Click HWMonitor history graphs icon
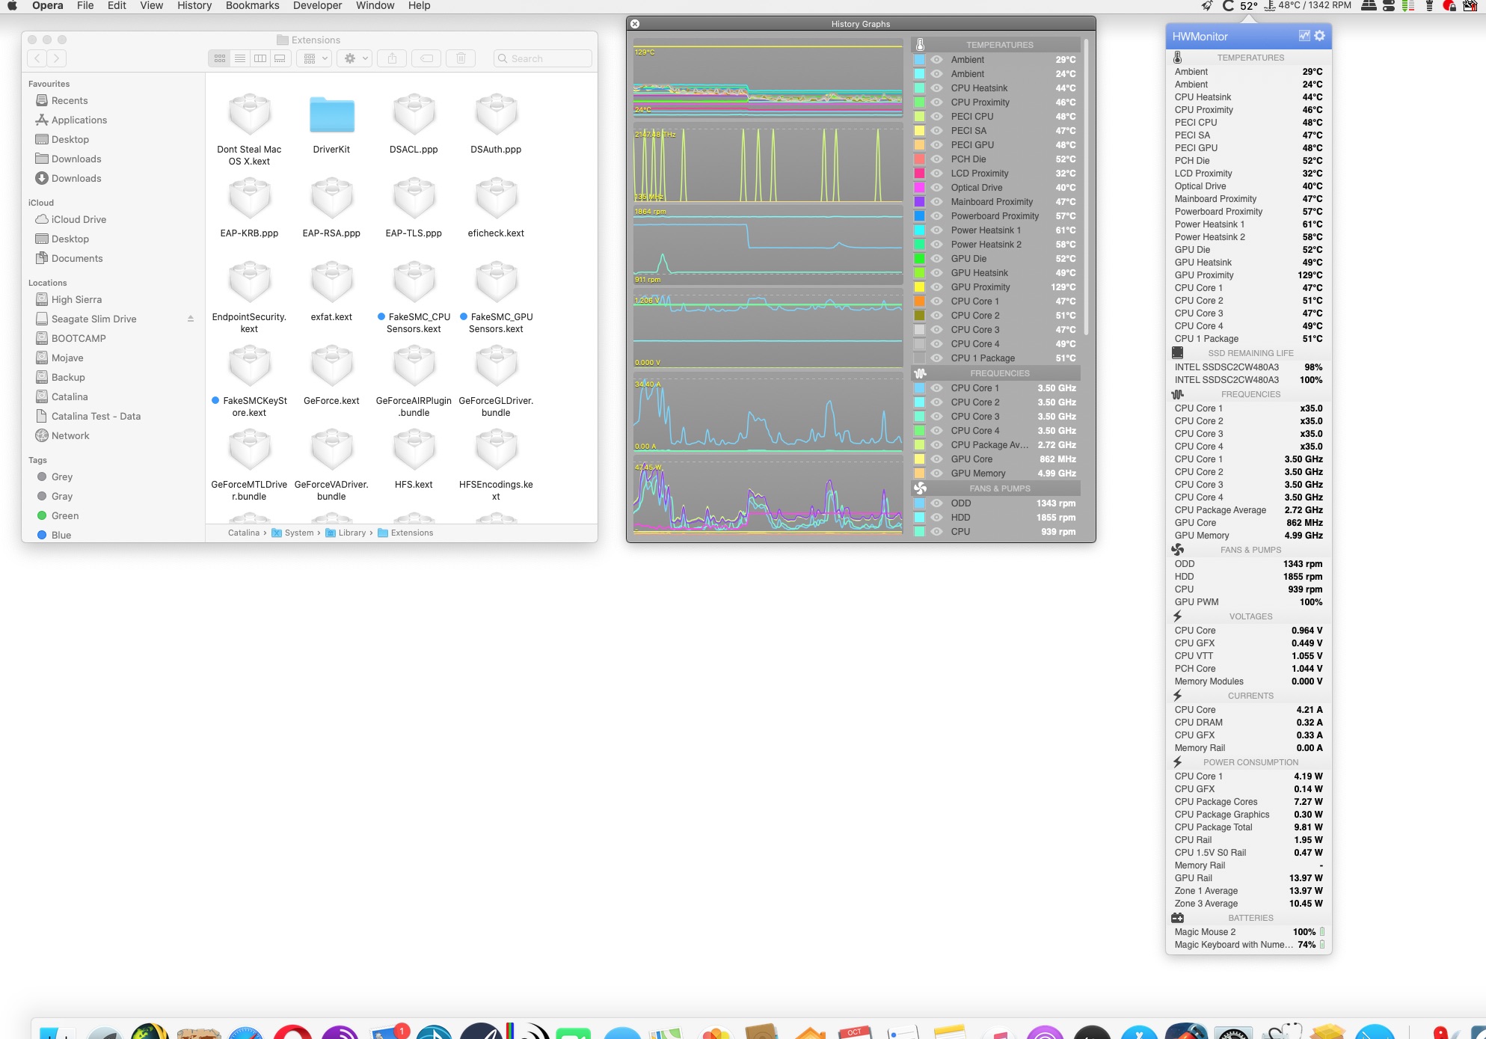Viewport: 1486px width, 1039px height. click(1304, 36)
